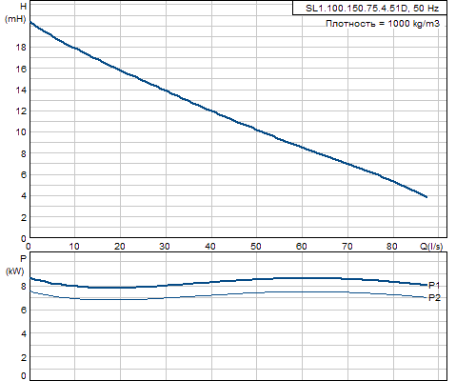
Task: Click the thick P1 curve at 60 l/s
Action: coord(302,278)
